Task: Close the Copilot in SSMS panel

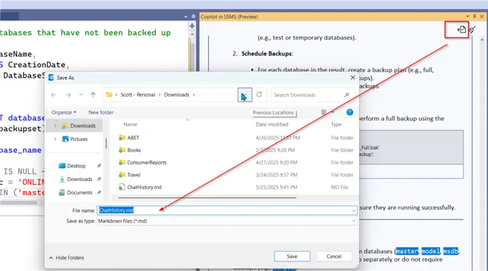Action: pos(482,16)
